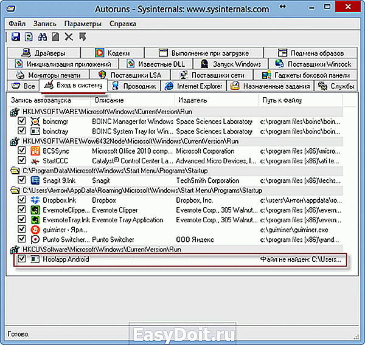
Task: Switch to the Драйверы tab
Action: 44,53
